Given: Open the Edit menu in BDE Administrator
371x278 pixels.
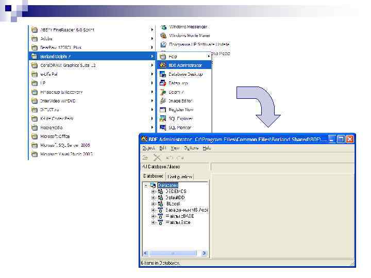Looking at the screenshot, I should 162,148.
